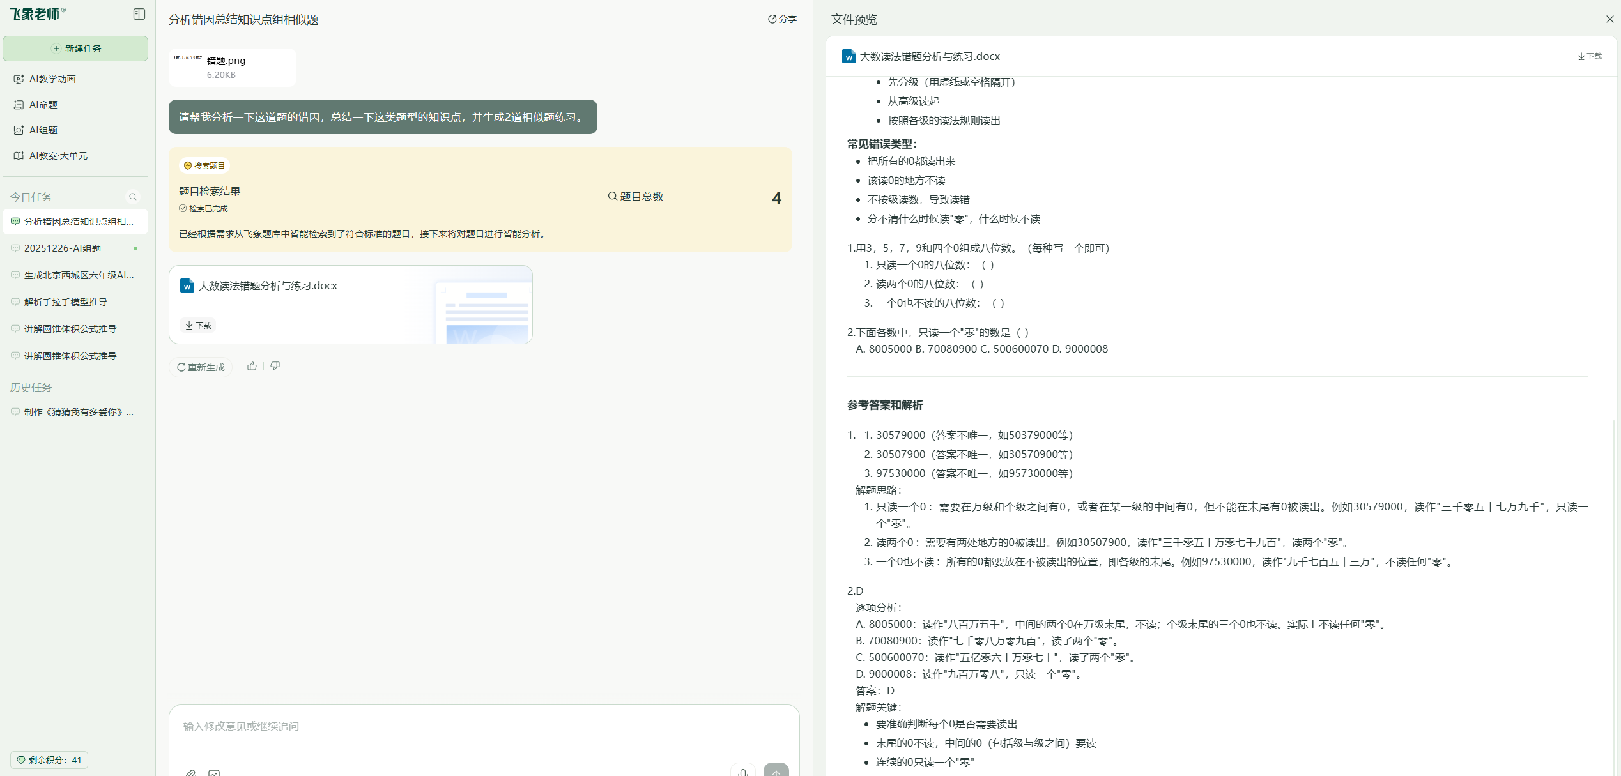Click 重新生成 to regenerate response
1621x776 pixels.
point(201,367)
